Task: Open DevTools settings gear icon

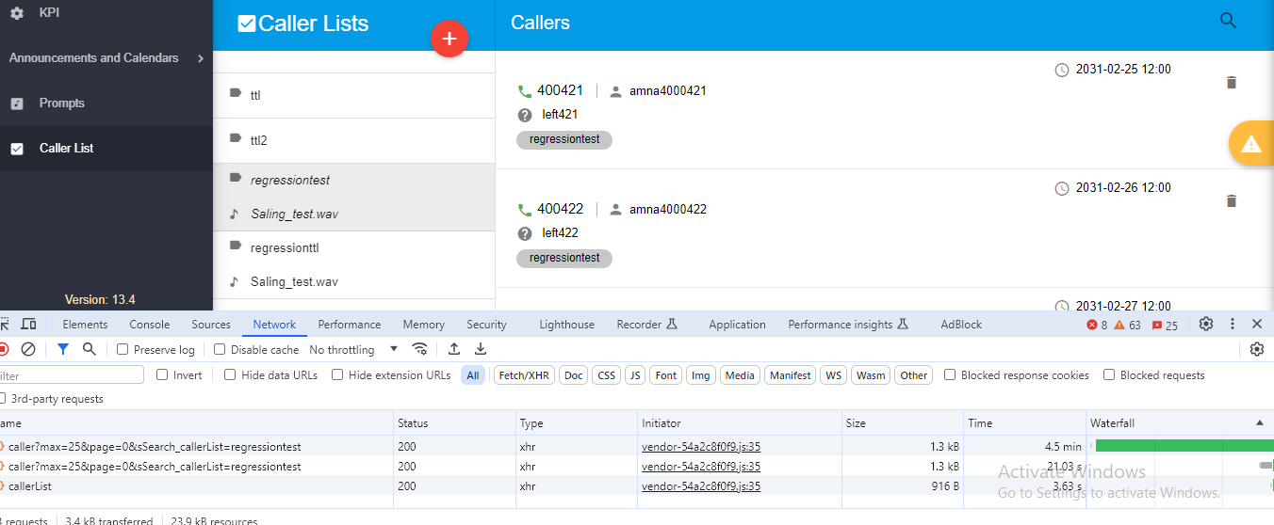Action: click(1205, 325)
